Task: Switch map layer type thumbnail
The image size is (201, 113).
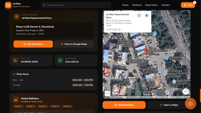Action: [107, 93]
